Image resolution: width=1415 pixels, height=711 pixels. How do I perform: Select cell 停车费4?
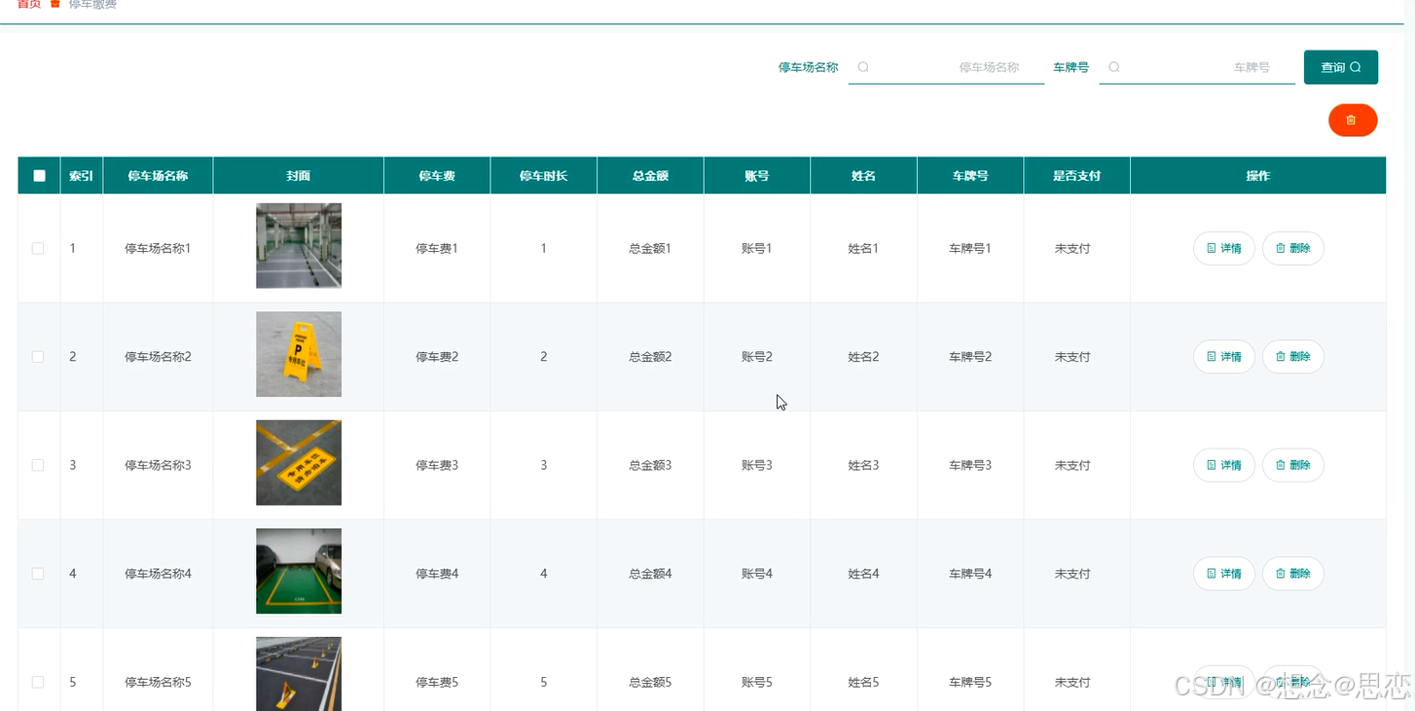click(437, 574)
